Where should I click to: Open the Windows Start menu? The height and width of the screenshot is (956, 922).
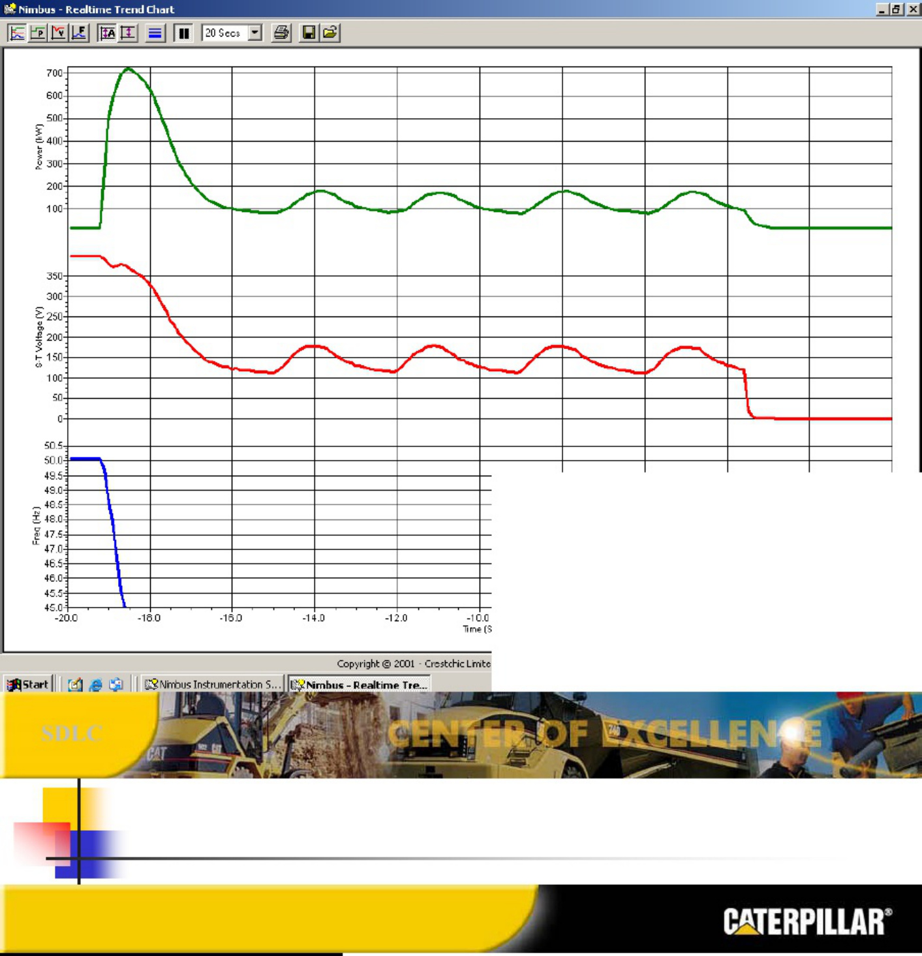coord(28,684)
